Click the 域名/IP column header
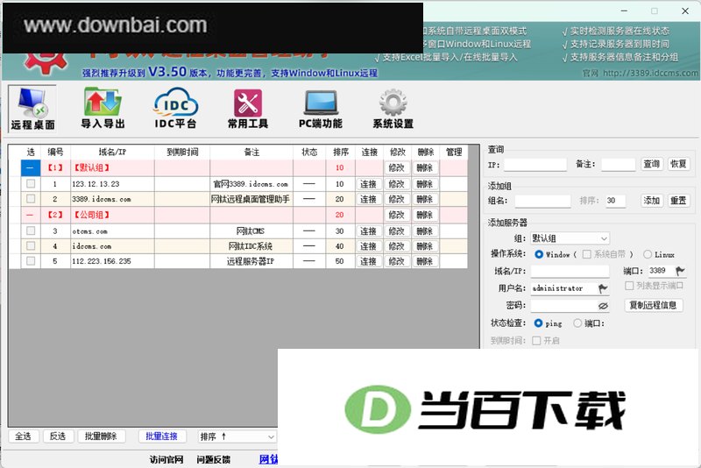 pos(113,152)
